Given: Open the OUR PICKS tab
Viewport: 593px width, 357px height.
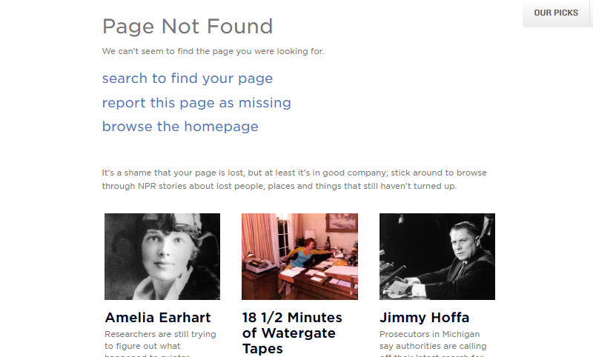Looking at the screenshot, I should tap(556, 13).
